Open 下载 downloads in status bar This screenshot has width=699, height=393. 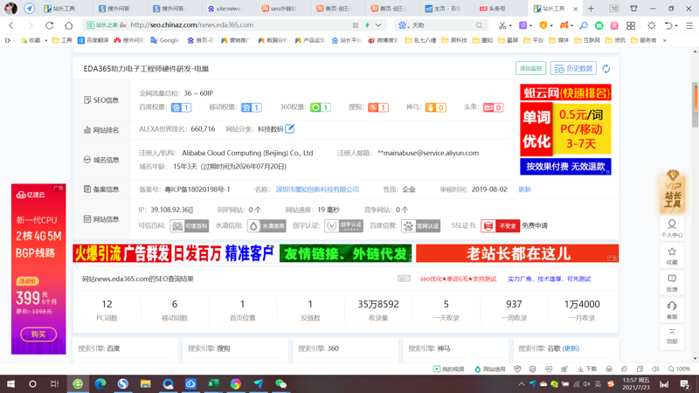(x=587, y=369)
